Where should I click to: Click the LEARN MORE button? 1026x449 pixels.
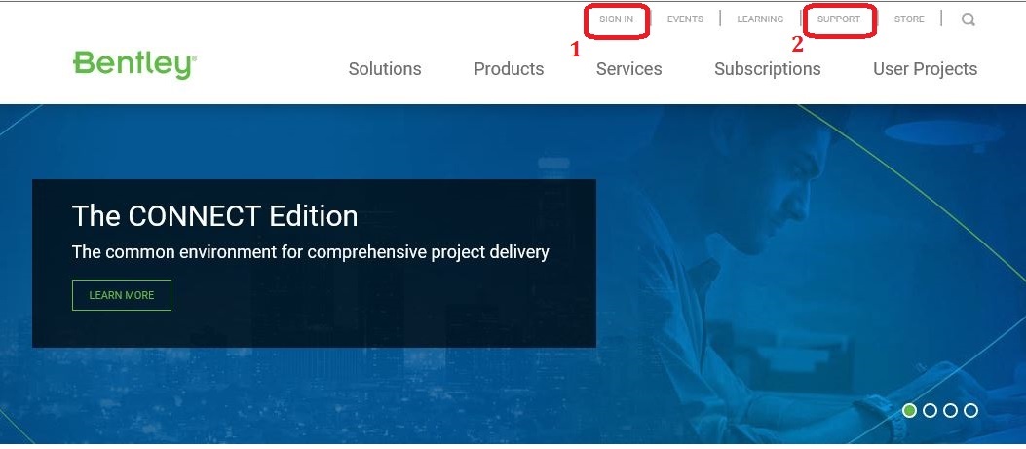click(122, 295)
